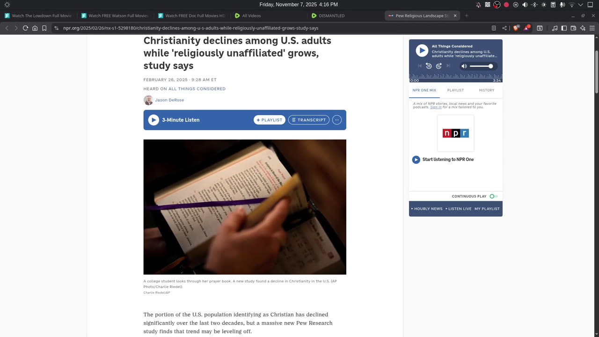Go forward in browser history
The image size is (599, 337).
click(x=16, y=28)
